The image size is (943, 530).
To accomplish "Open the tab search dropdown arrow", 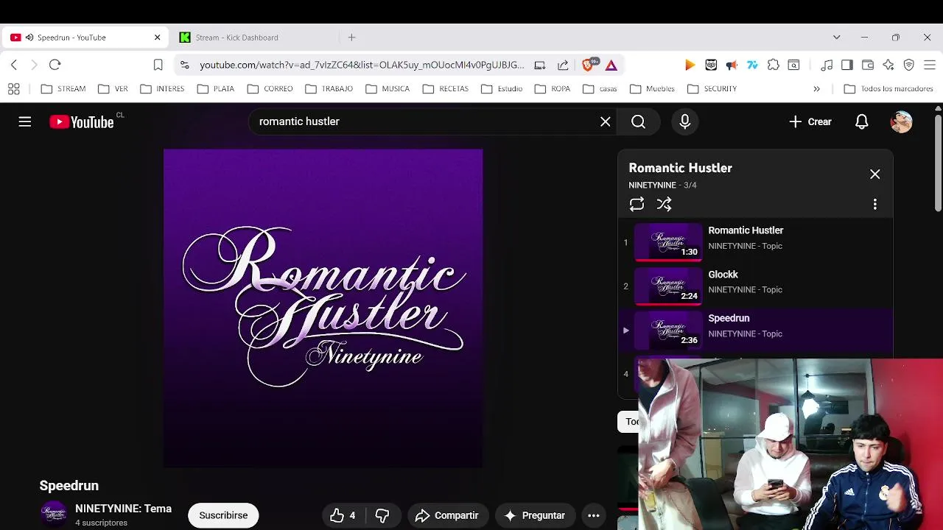I will tap(836, 38).
